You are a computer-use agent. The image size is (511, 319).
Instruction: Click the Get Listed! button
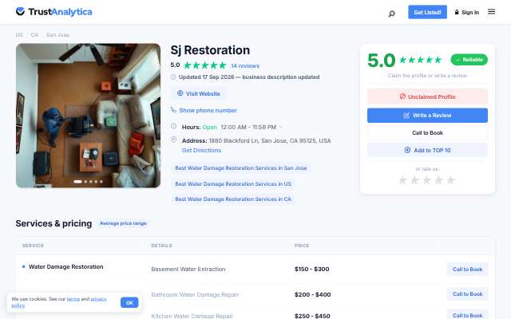(x=427, y=12)
